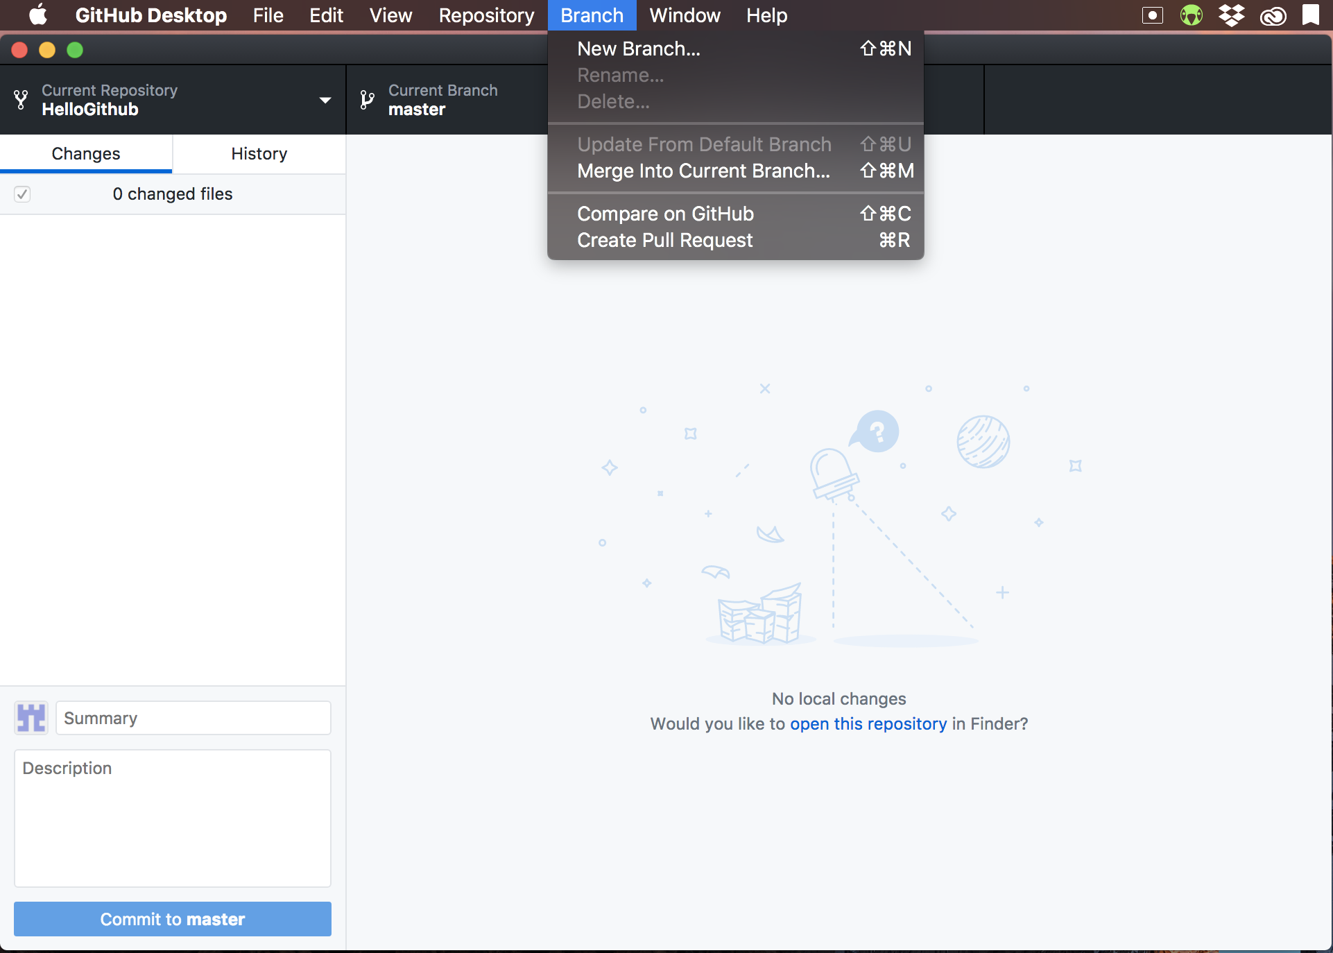Select Create Pull Request menu entry
The width and height of the screenshot is (1333, 953).
coord(664,240)
